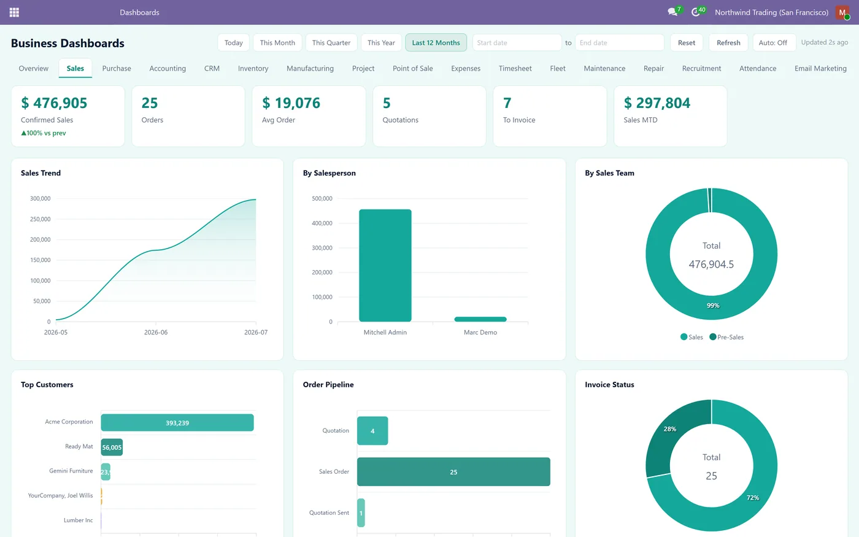Click the 28% Invoice Status segment
This screenshot has width=859, height=537.
point(670,429)
